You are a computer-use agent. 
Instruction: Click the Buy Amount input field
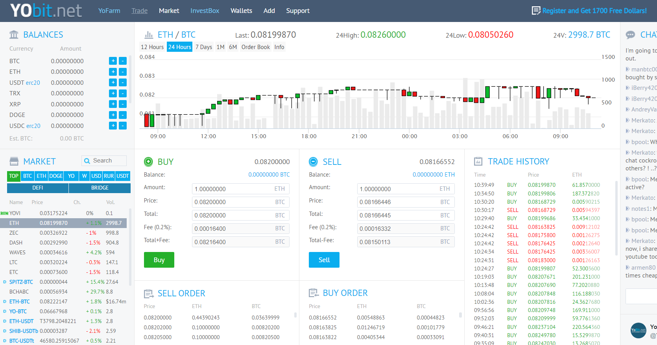pos(241,189)
